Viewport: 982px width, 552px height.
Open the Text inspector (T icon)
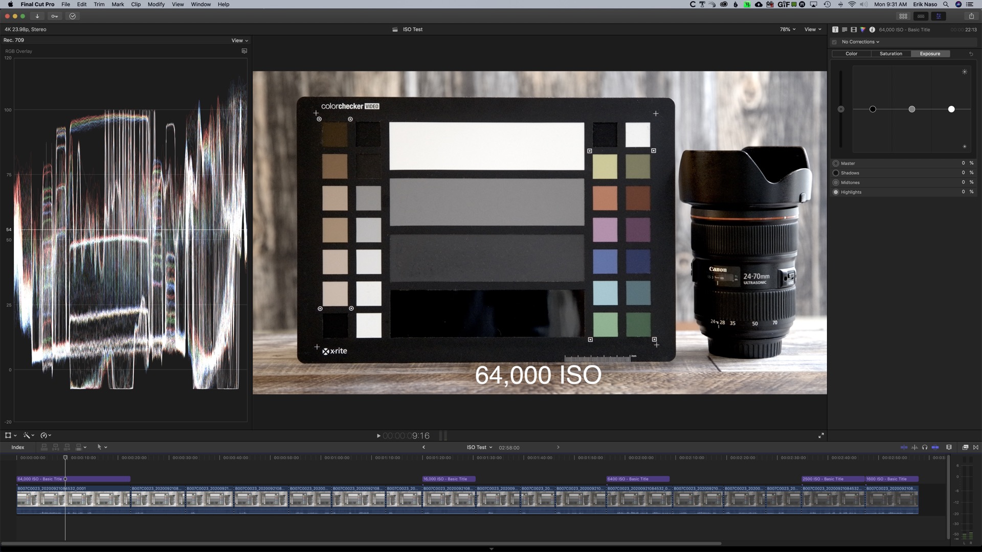835,30
